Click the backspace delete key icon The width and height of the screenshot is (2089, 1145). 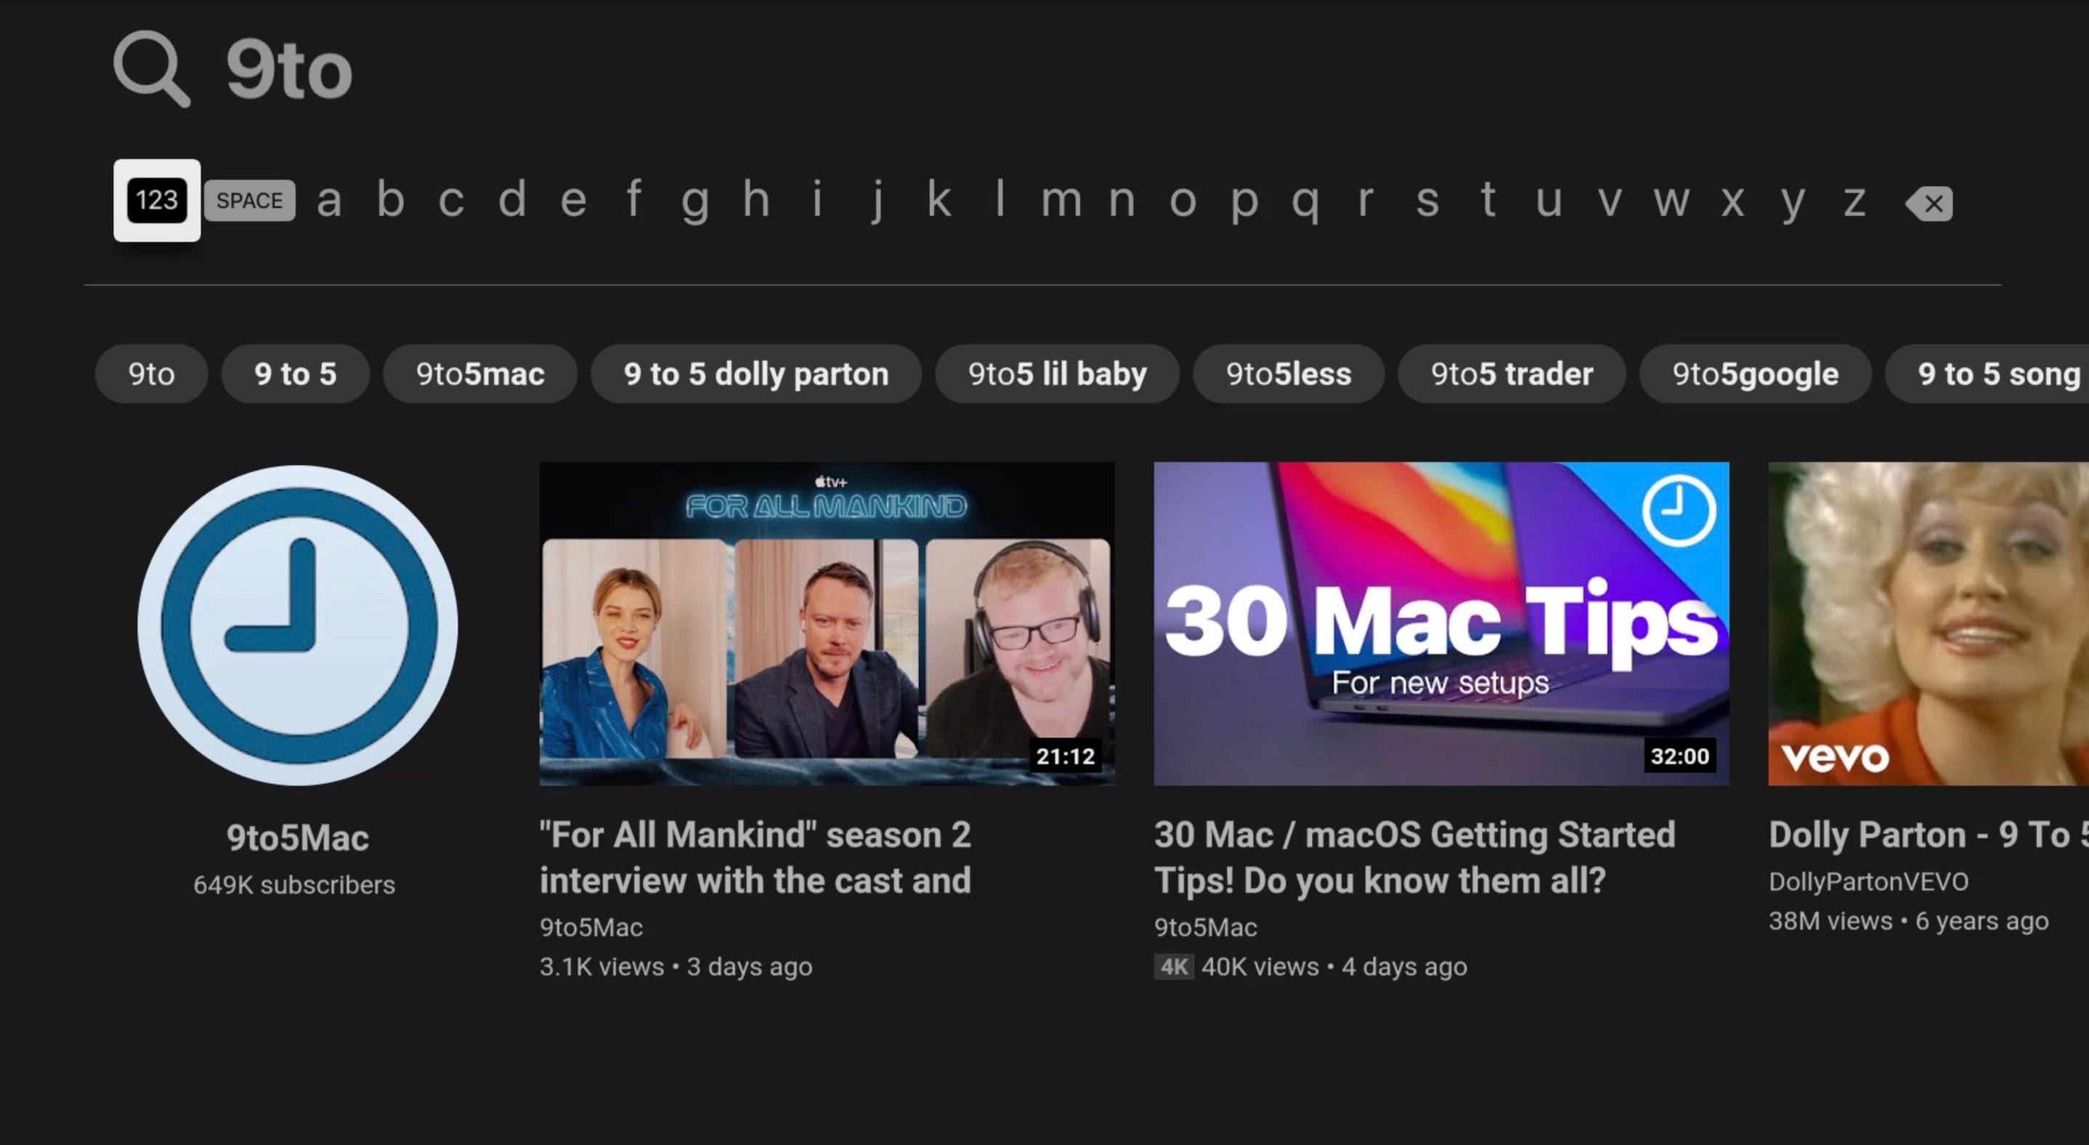(1928, 203)
